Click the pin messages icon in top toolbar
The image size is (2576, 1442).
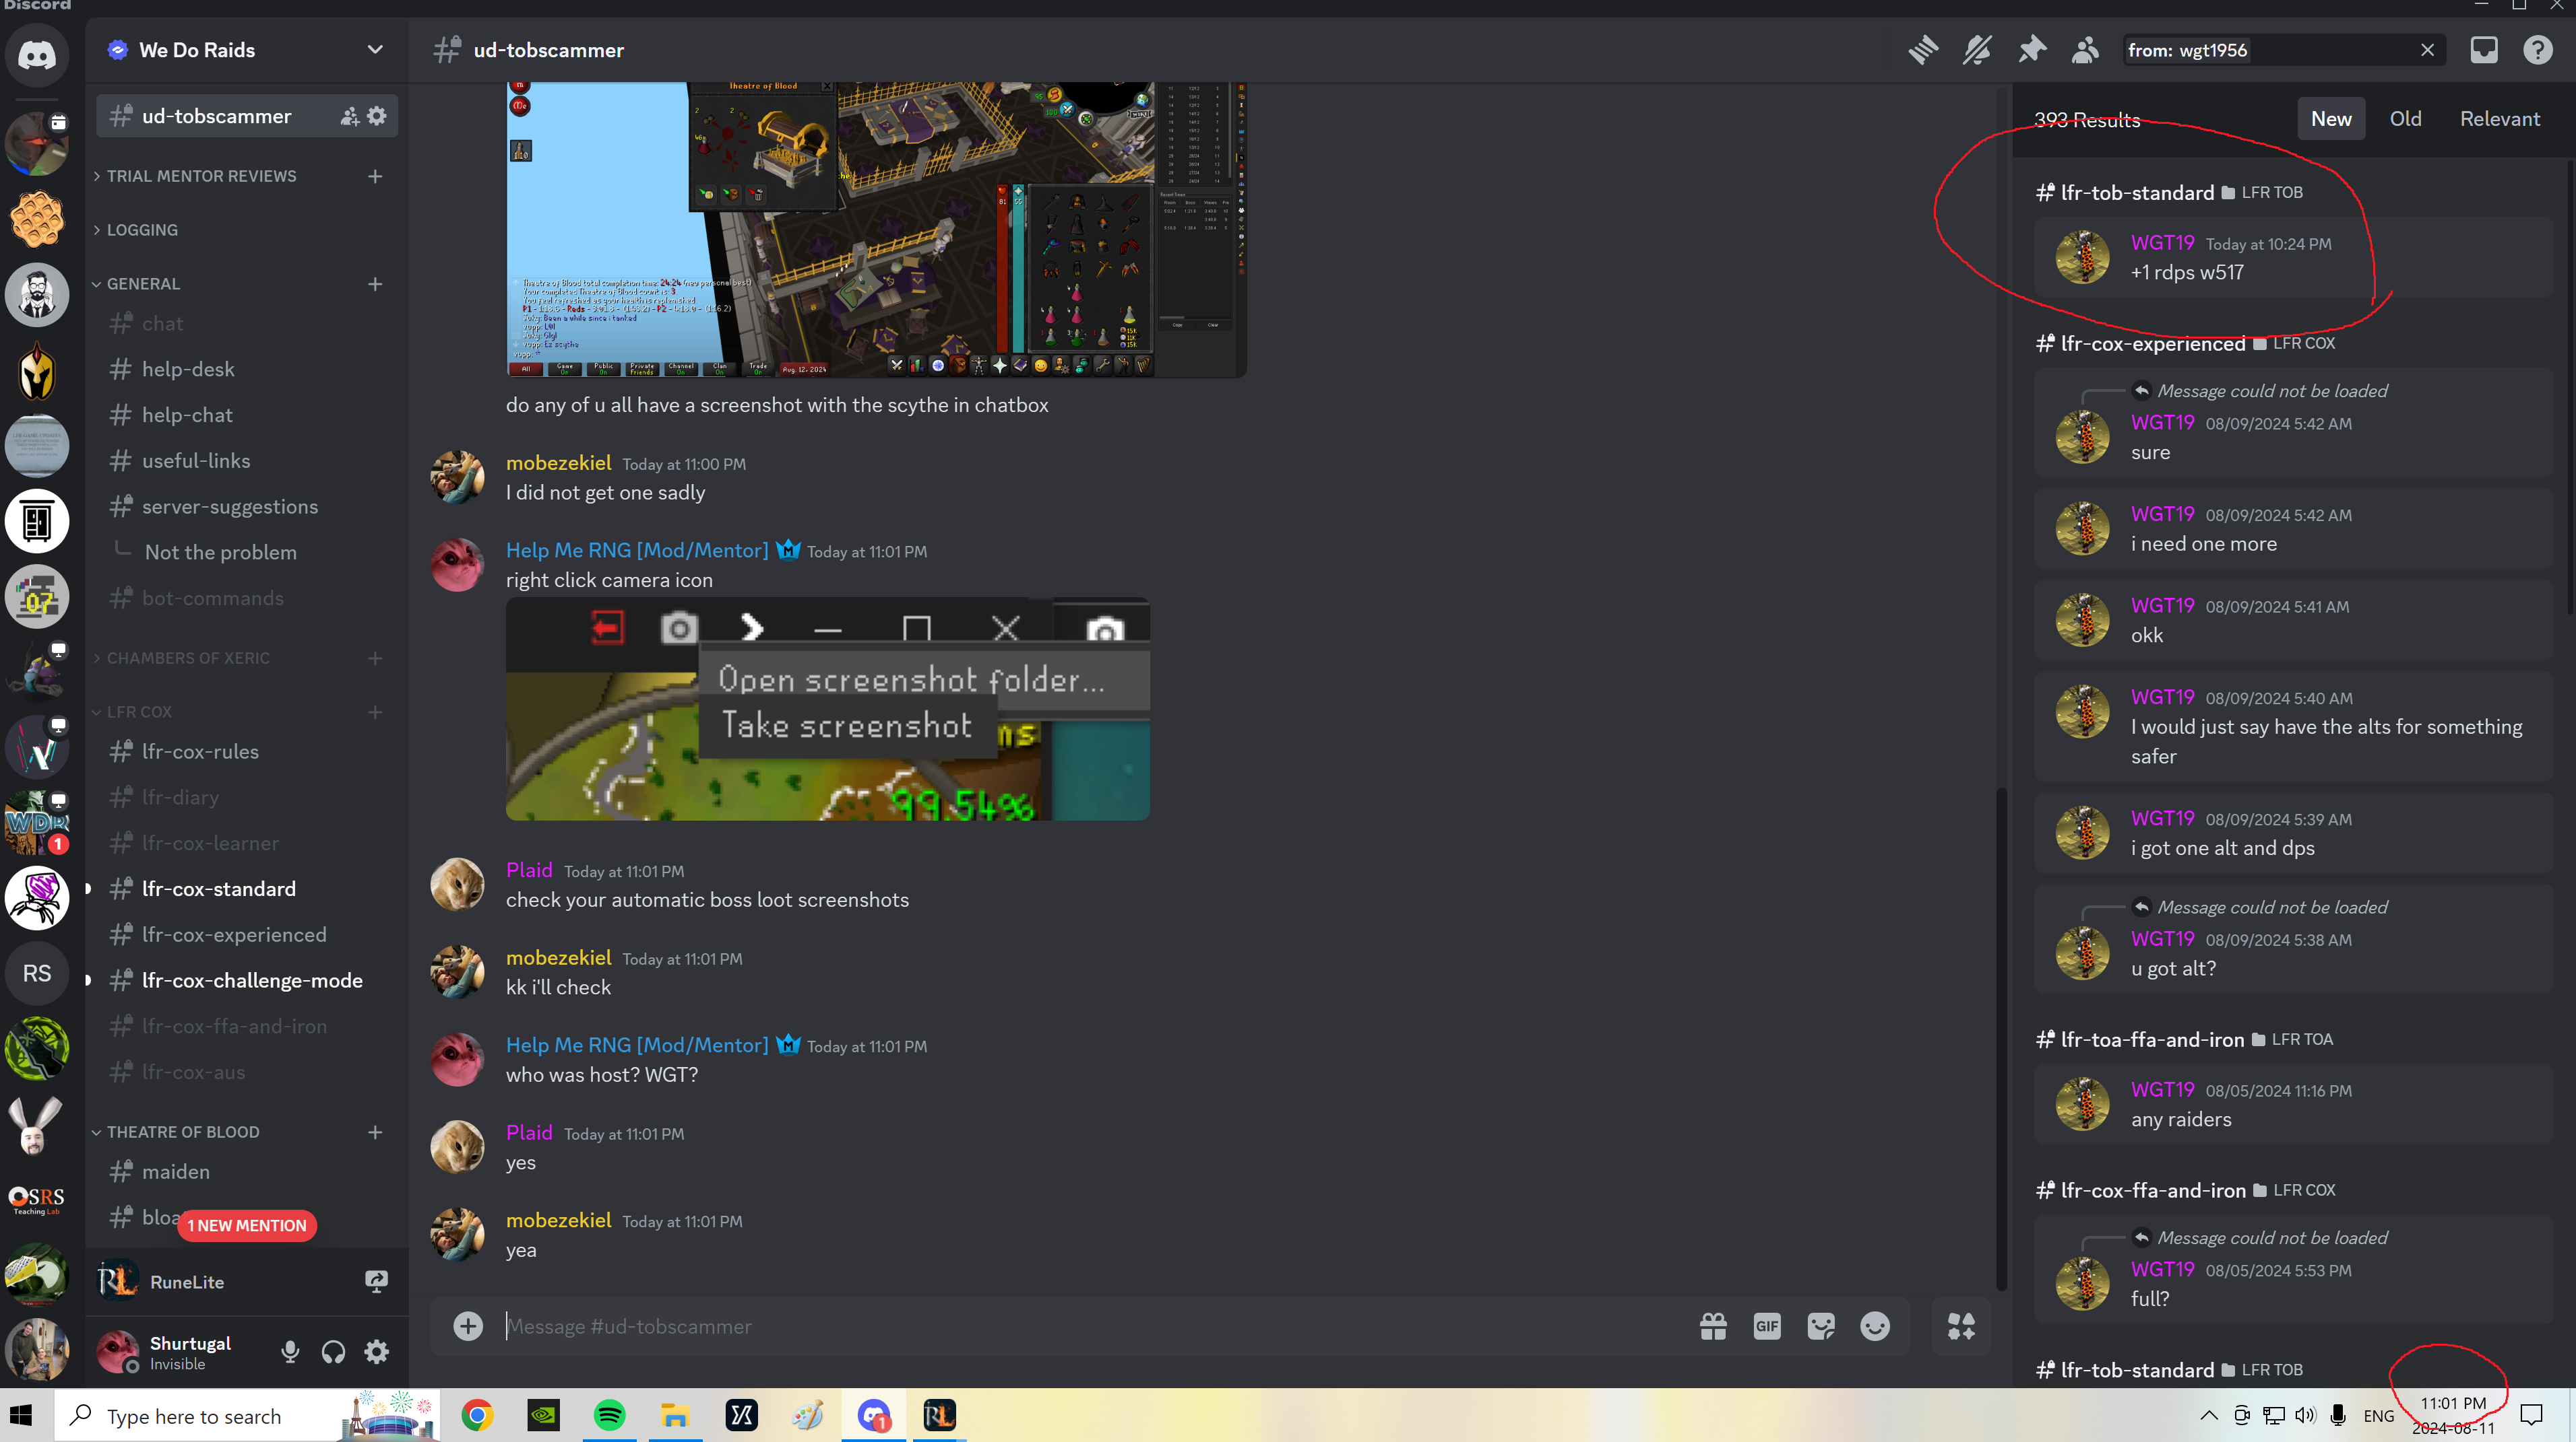click(2031, 50)
